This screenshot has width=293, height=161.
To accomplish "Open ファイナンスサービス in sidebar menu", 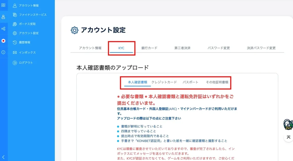I will (33, 15).
